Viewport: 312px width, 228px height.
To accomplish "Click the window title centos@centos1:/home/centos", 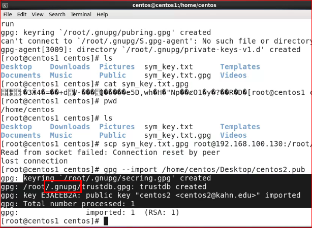I will point(174,5).
